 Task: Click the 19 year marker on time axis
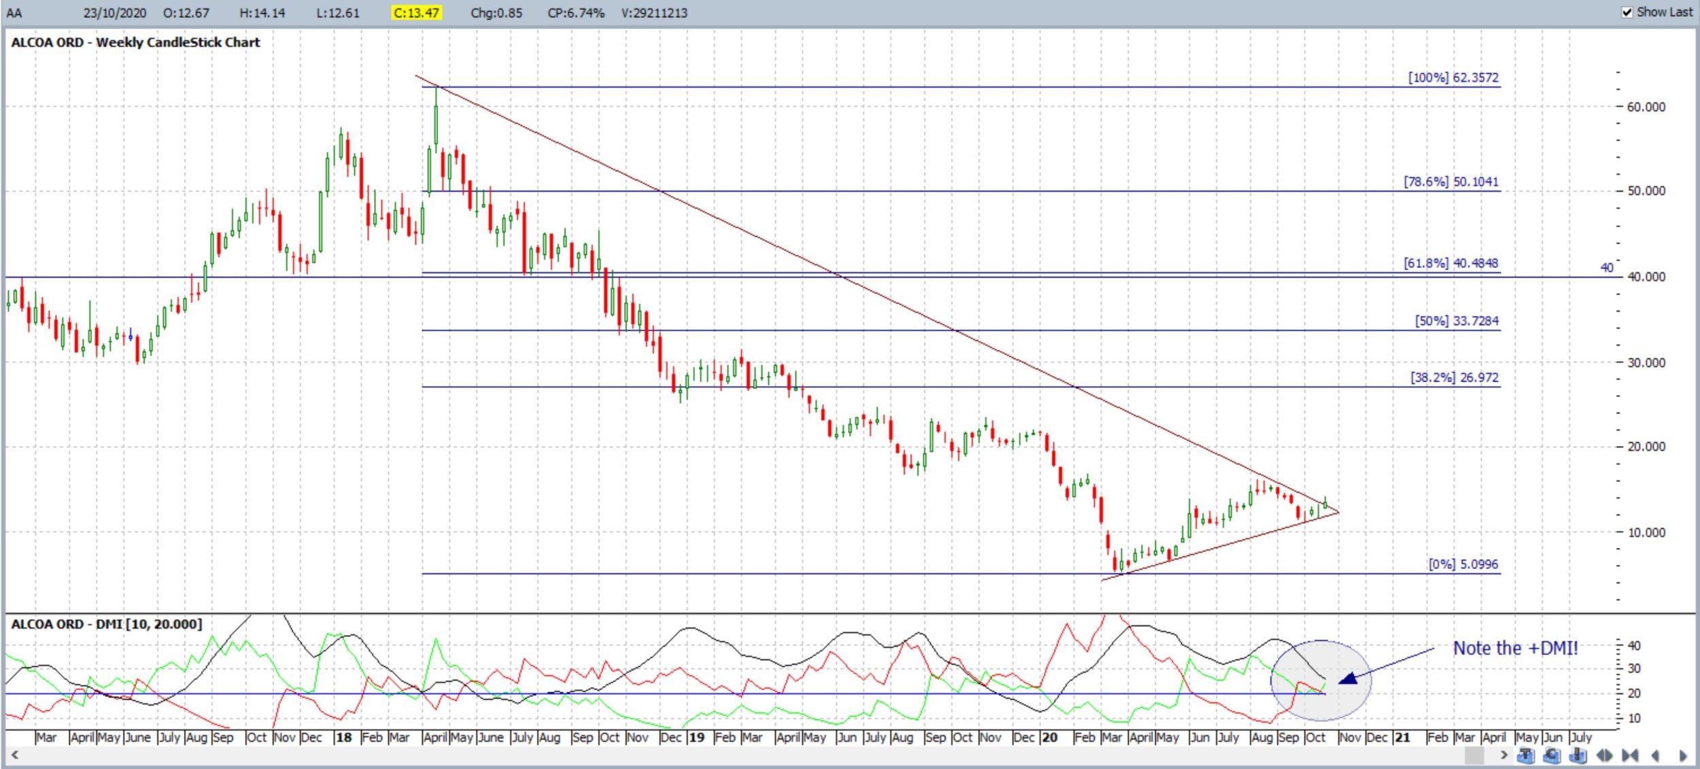(x=696, y=738)
